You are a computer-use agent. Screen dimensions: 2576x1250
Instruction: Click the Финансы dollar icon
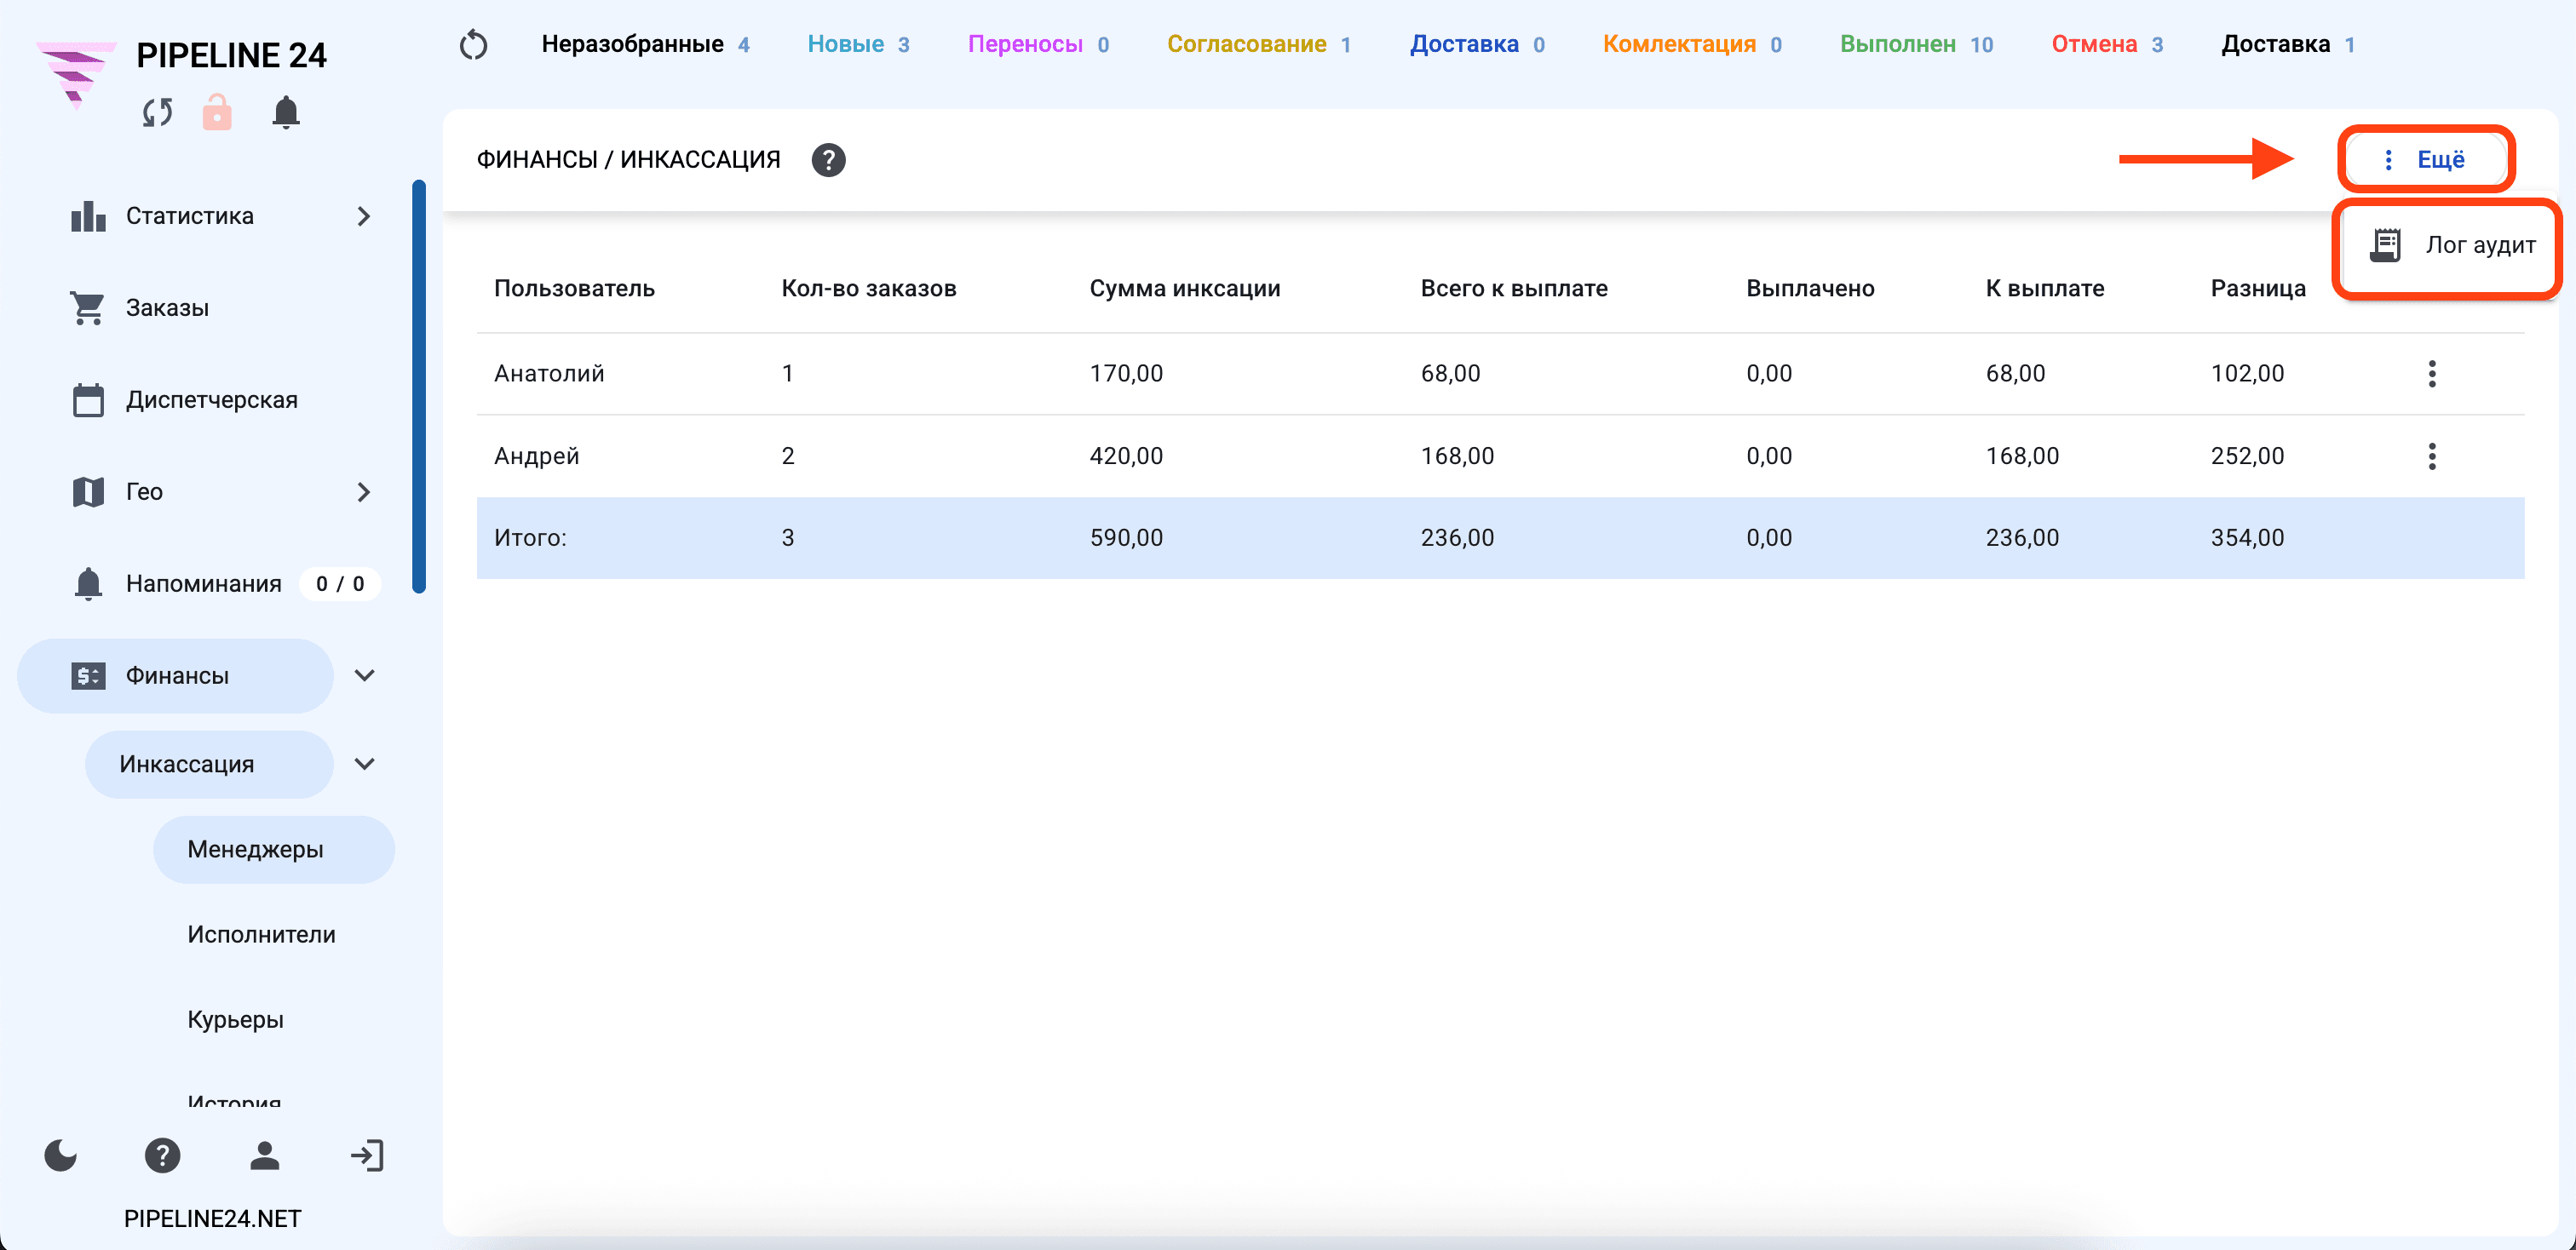[88, 675]
